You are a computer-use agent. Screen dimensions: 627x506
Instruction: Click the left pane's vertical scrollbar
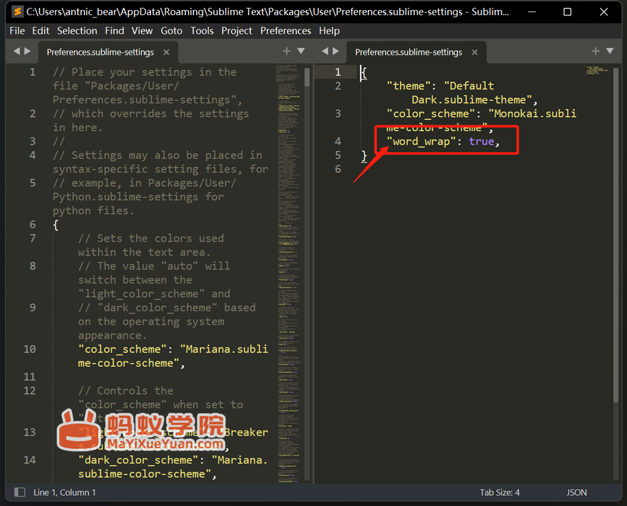[307, 77]
